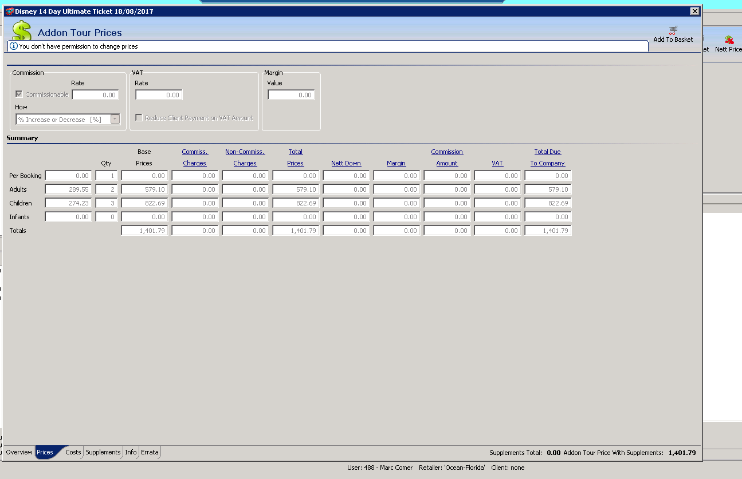742x479 pixels.
Task: Select the Adults Qty field
Action: pyautogui.click(x=107, y=189)
